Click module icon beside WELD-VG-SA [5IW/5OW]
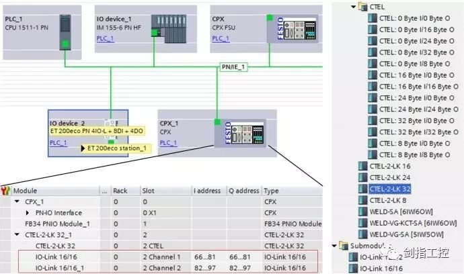Viewport: 464px width, 274px height. (x=363, y=234)
